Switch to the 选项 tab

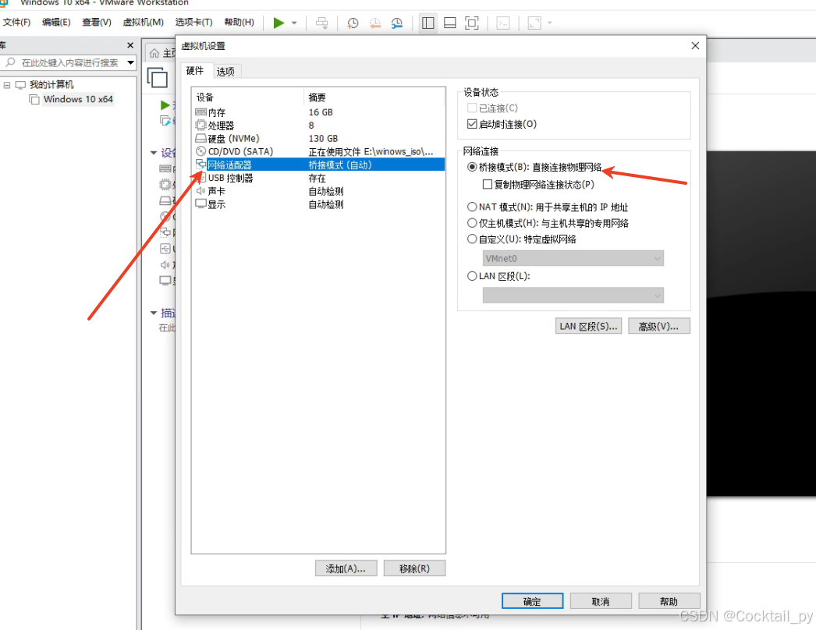click(x=225, y=71)
